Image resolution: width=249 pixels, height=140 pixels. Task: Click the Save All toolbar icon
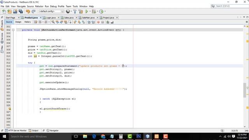click(x=21, y=11)
